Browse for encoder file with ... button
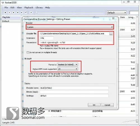 point(111,34)
